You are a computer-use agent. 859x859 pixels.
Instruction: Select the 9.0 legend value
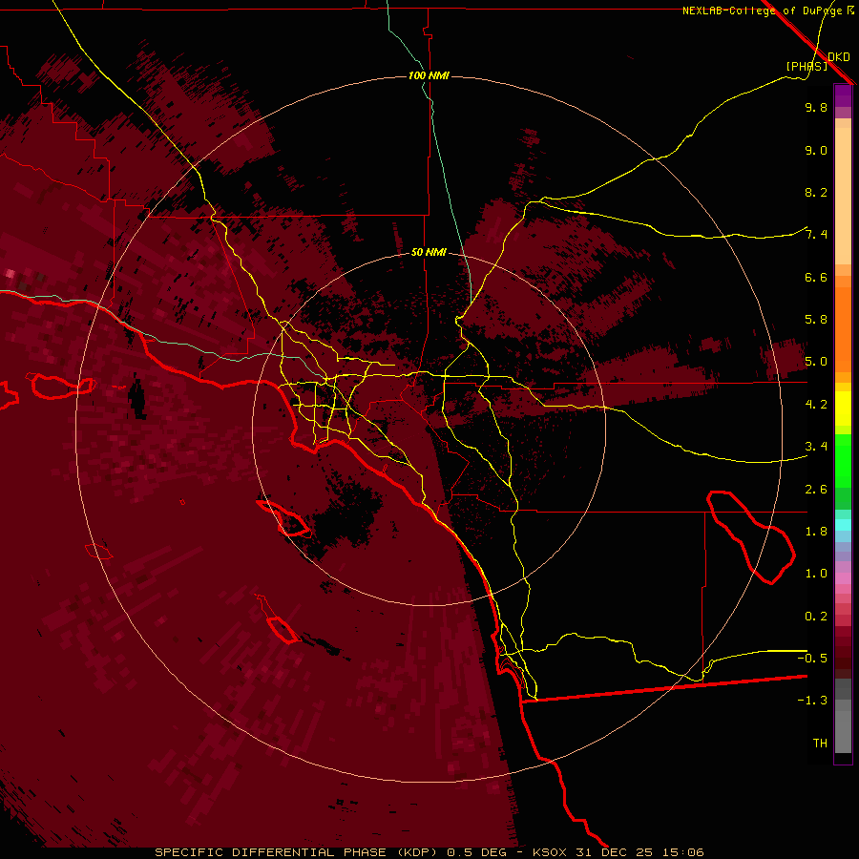click(x=816, y=150)
